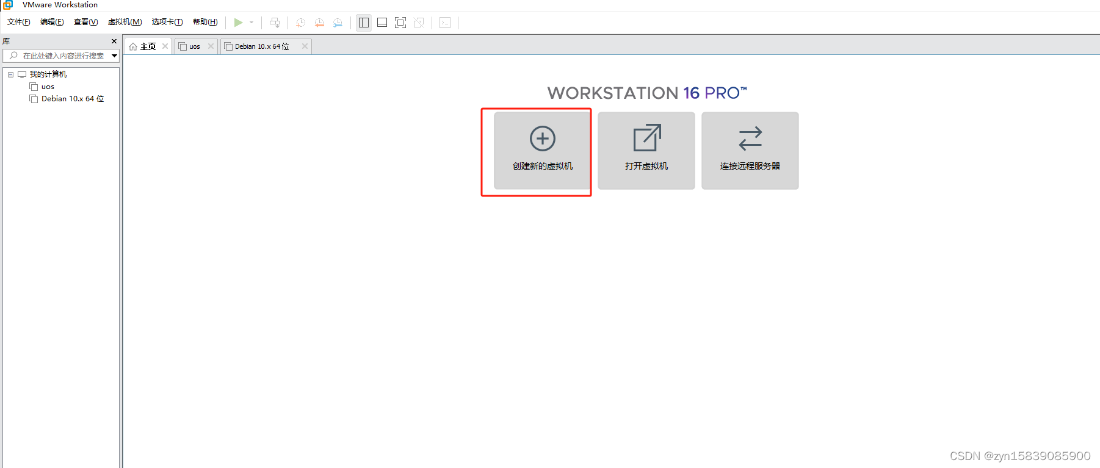
Task: Click the take snapshot toolbar icon
Action: [300, 23]
